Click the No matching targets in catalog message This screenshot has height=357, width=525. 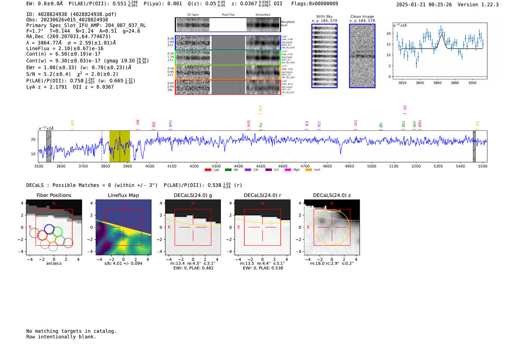71,331
